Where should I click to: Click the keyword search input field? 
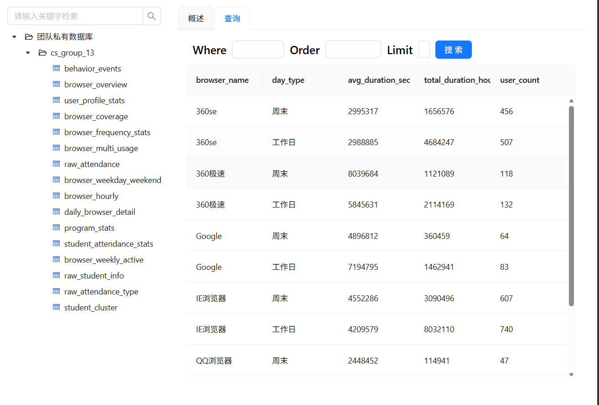pyautogui.click(x=75, y=16)
